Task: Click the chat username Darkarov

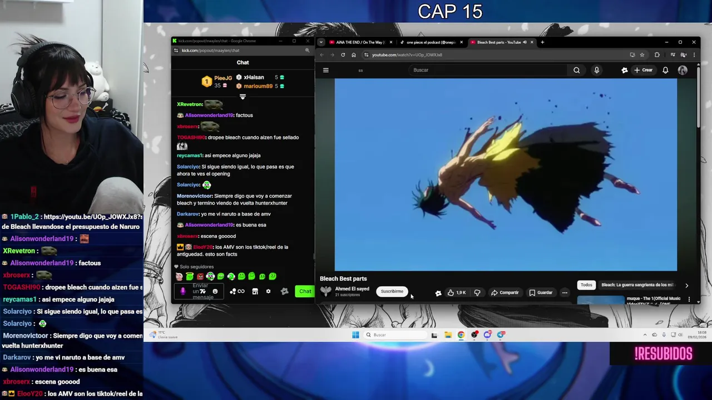Action: [188, 214]
